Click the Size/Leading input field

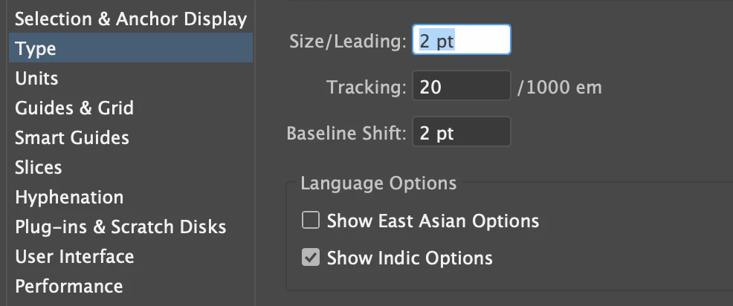point(461,39)
